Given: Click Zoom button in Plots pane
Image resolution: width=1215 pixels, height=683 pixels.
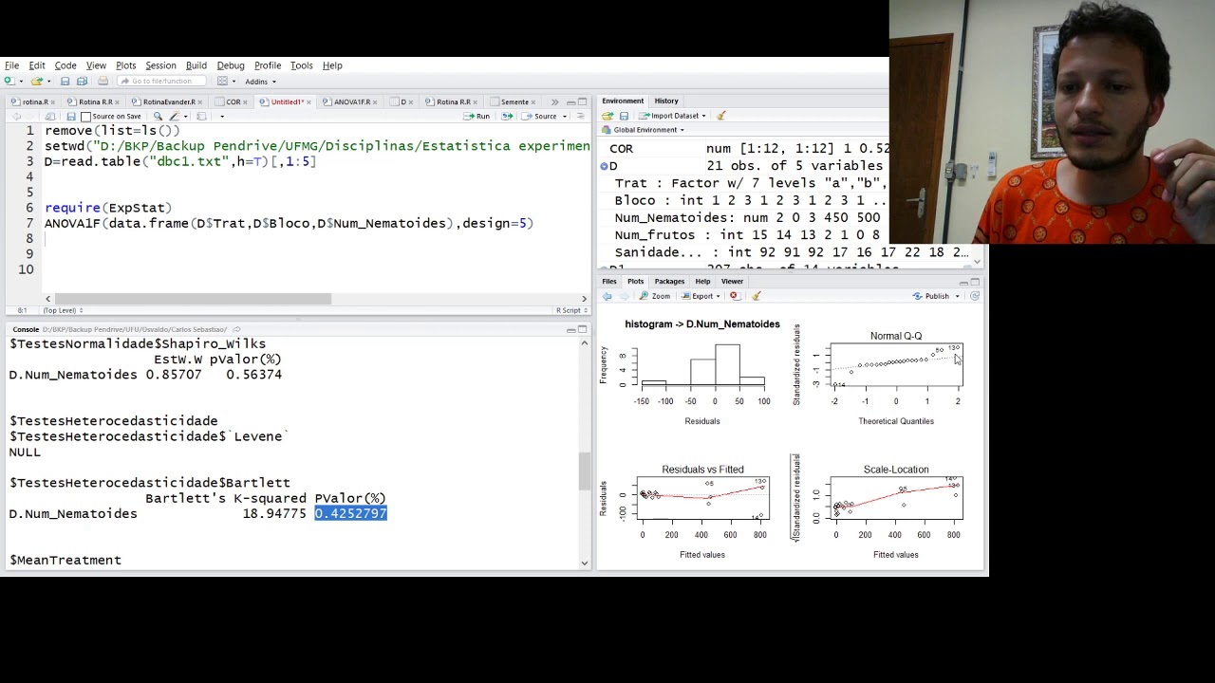Looking at the screenshot, I should (x=655, y=296).
